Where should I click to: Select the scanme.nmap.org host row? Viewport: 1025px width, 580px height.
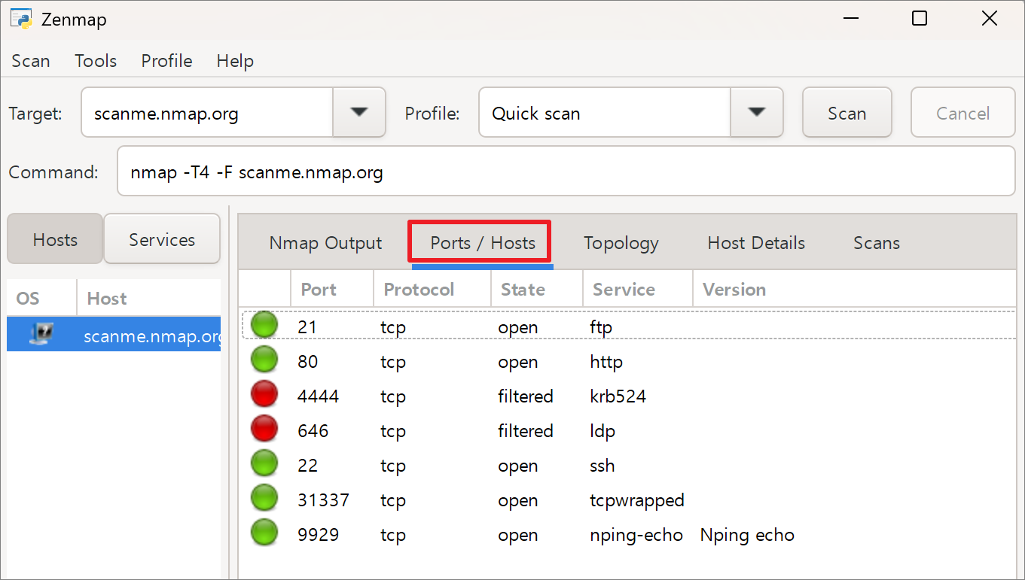(114, 335)
